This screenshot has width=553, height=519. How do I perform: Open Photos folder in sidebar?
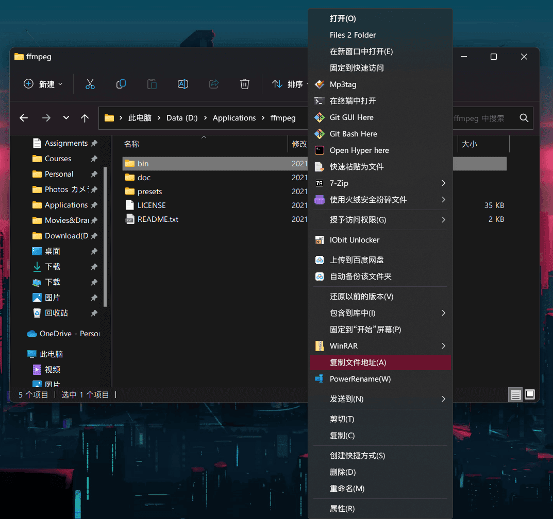tap(66, 189)
